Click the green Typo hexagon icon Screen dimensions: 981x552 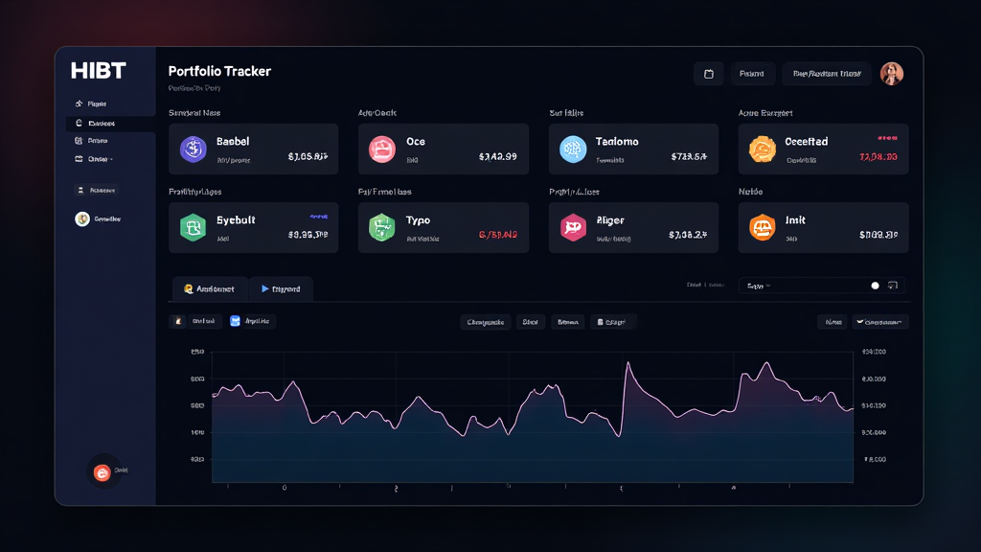click(382, 227)
